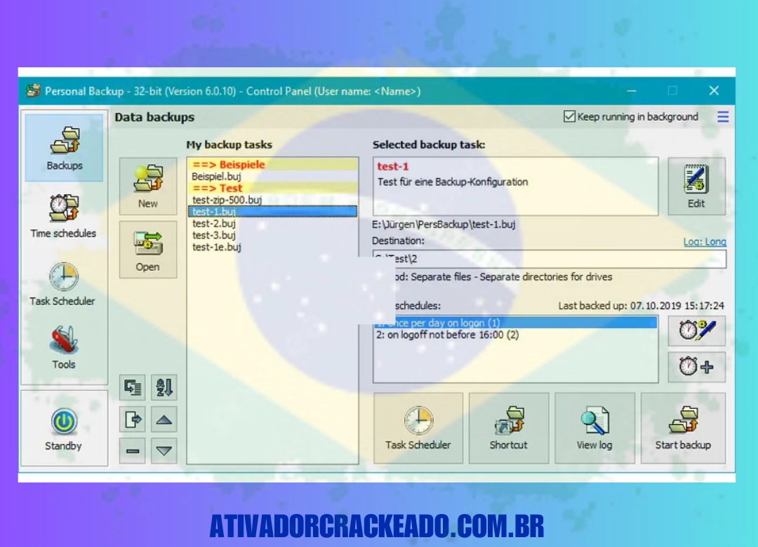Select the Test group header
Viewport: 758px width, 547px height.
coord(272,188)
